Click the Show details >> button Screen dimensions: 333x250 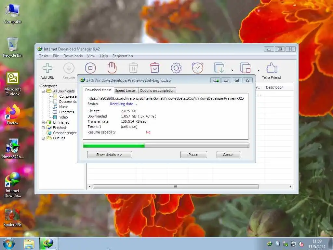pos(109,155)
